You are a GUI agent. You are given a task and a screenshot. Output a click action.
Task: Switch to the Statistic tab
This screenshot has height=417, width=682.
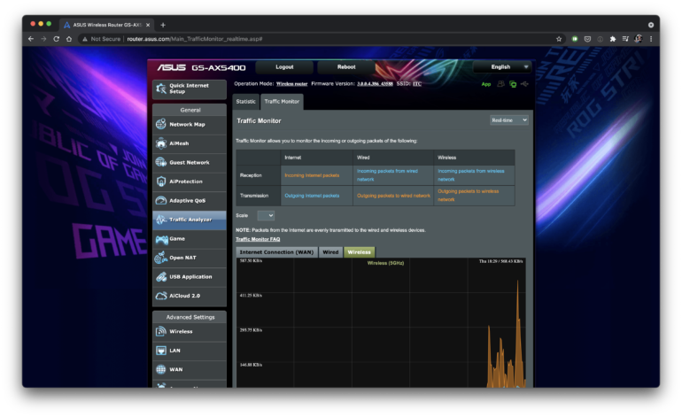[x=245, y=101]
